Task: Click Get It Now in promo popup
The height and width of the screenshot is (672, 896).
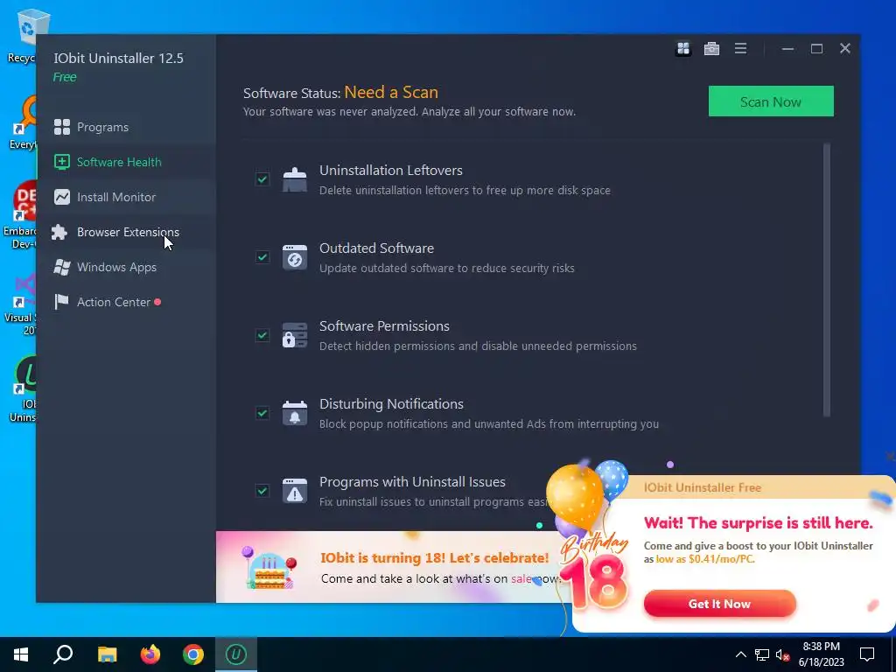Action: (x=719, y=604)
